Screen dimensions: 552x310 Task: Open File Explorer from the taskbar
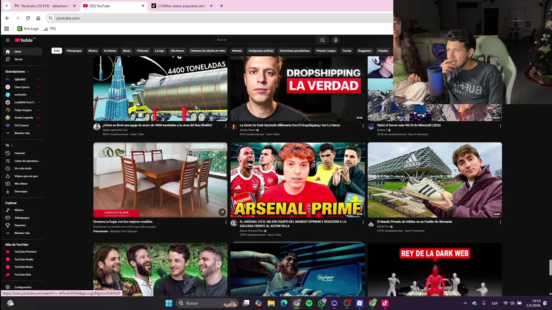point(271,303)
